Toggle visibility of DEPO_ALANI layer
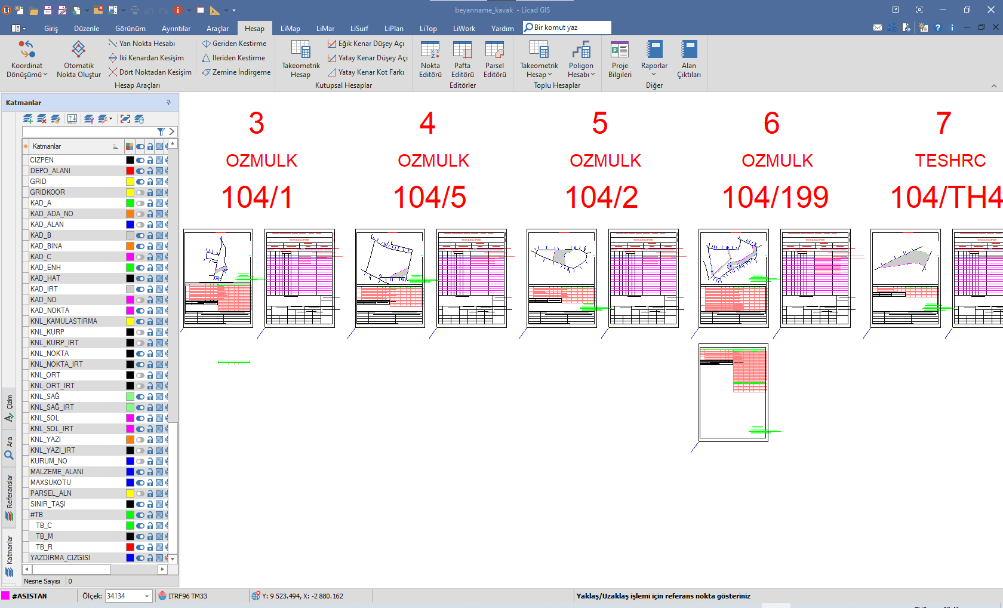1003x608 pixels. coord(140,171)
